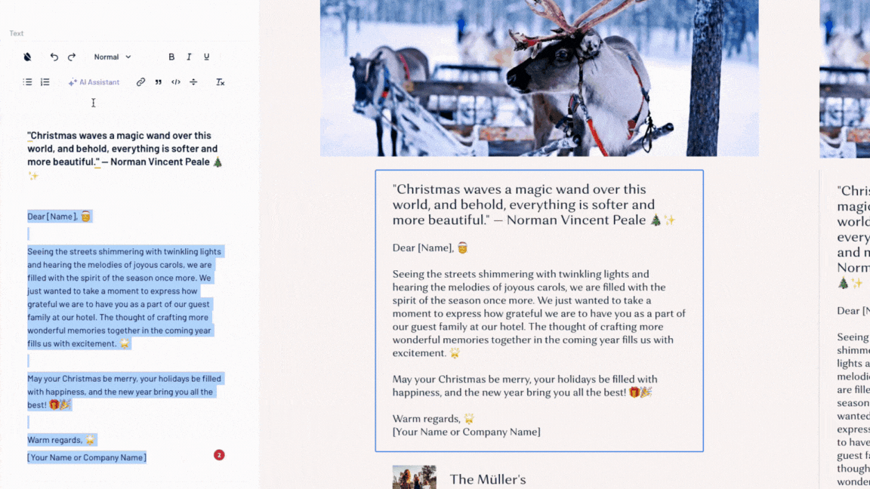Redo the last text edit
This screenshot has height=489, width=870.
(72, 57)
